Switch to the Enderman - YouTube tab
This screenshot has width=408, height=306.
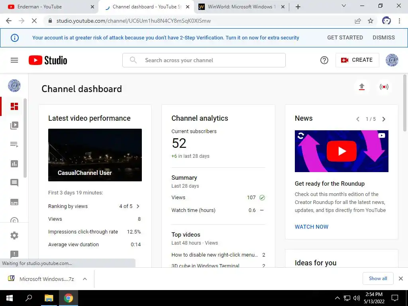49,7
